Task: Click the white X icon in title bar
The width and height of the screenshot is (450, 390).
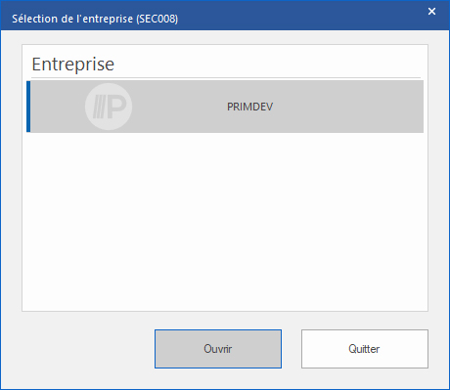Action: [x=431, y=12]
